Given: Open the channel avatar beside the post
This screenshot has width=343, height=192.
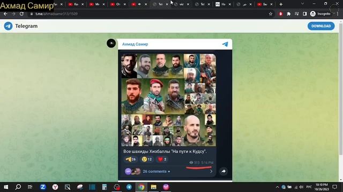Looking at the screenshot, I should tap(111, 43).
